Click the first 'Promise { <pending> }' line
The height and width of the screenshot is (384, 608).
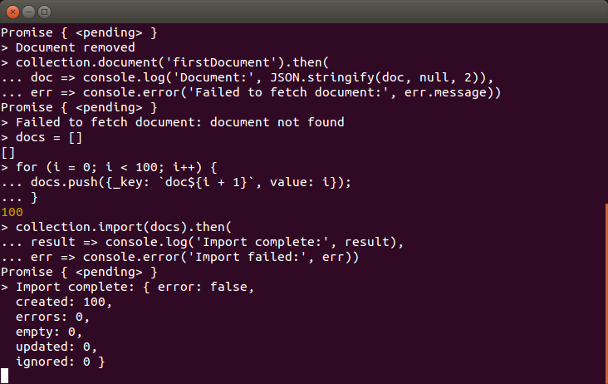[x=79, y=32]
